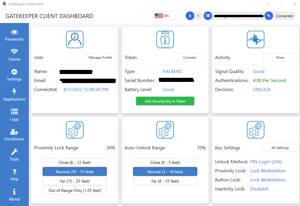Open Passwords in the sidebar

[x=14, y=35]
